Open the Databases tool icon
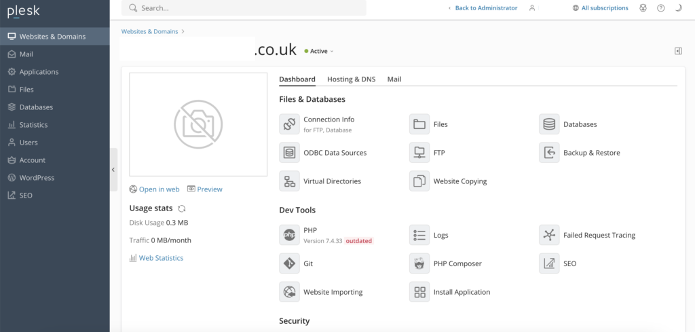The image size is (695, 332). tap(549, 124)
